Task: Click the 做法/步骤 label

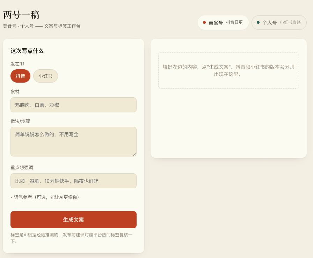Action: [x=20, y=121]
